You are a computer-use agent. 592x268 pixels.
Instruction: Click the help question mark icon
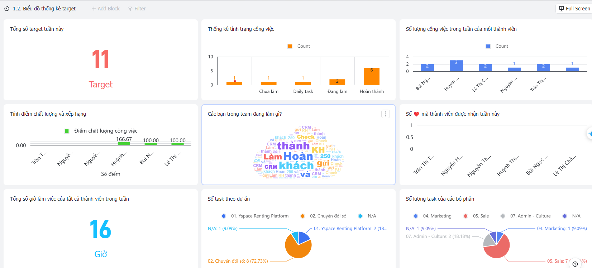pos(575,264)
